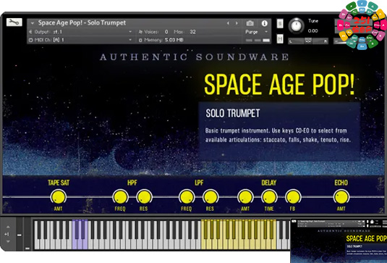Click the Delay FB knob
This screenshot has width=387, height=263.
[x=293, y=197]
